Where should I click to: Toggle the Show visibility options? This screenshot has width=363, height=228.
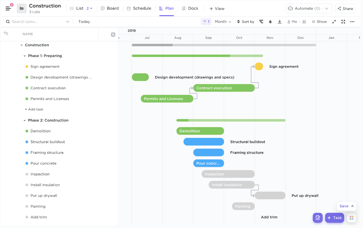coord(319,22)
